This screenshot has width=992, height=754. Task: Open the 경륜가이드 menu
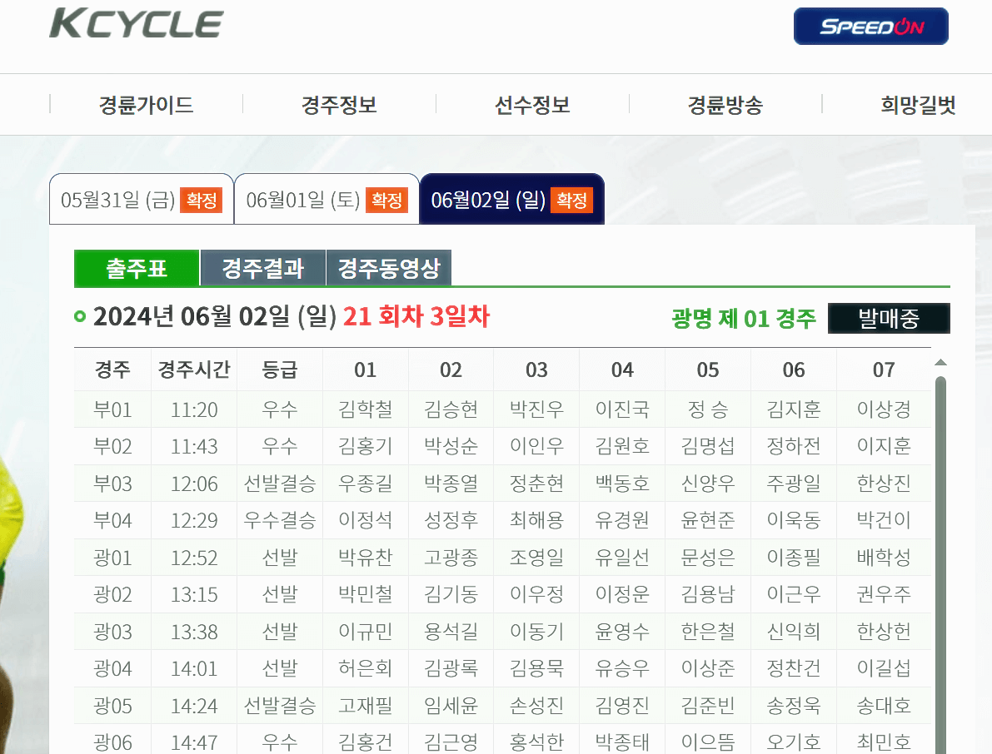click(x=146, y=104)
